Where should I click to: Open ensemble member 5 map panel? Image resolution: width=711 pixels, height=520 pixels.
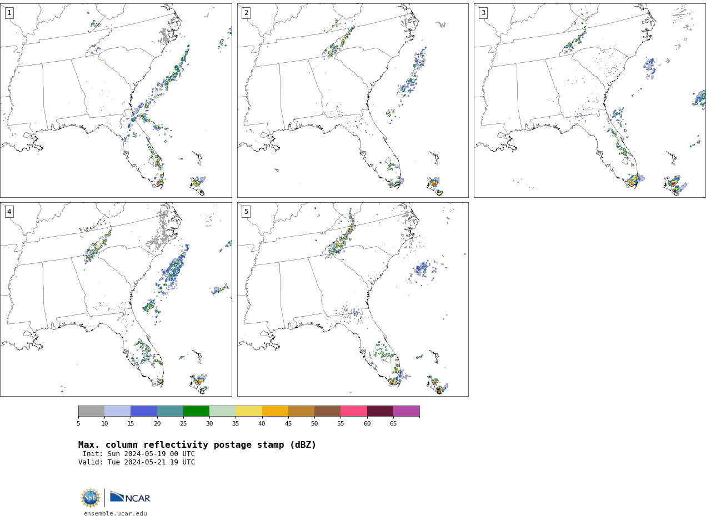[353, 299]
